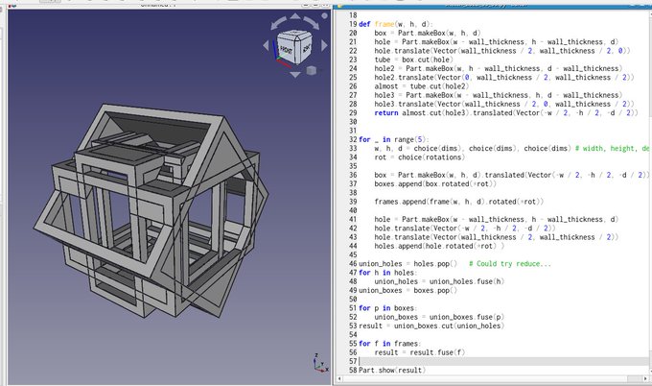652x386 pixels.
Task: Click line 55 'for f in frames:'
Action: 388,344
